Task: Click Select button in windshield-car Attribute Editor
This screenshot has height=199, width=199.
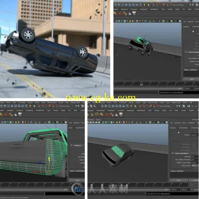Action: (179, 180)
